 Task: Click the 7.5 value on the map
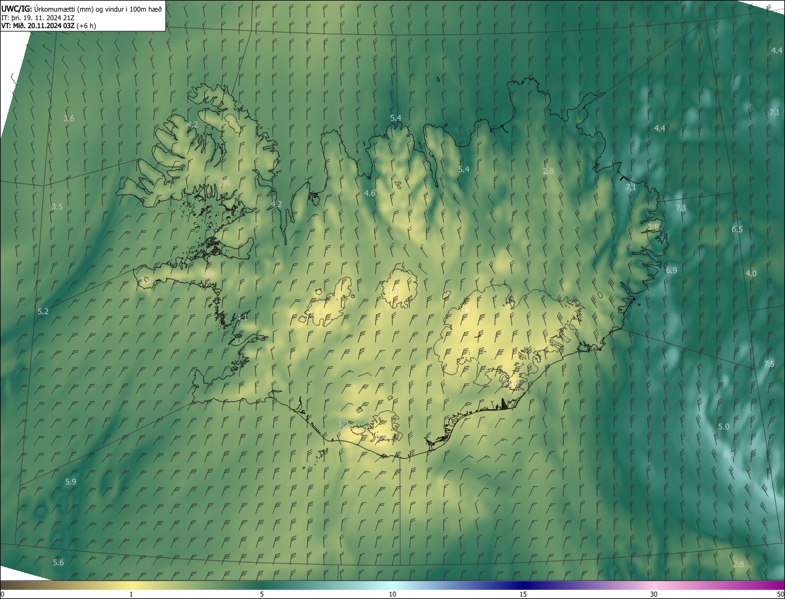[769, 364]
